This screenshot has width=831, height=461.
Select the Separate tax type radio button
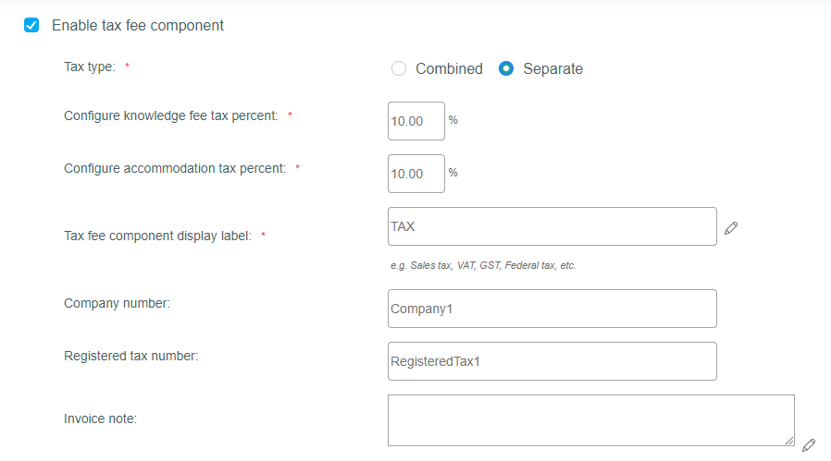point(506,68)
